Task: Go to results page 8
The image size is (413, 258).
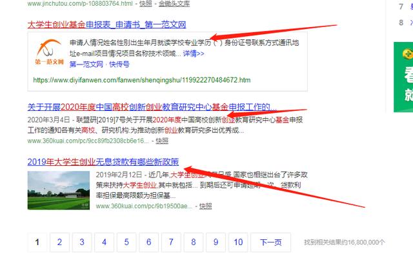Action: pyautogui.click(x=194, y=243)
